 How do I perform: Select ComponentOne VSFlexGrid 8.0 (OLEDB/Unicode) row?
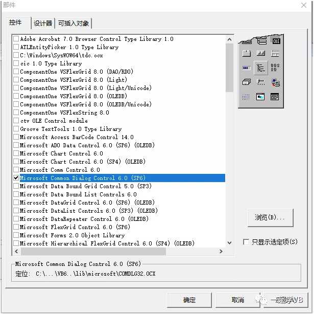point(119,104)
